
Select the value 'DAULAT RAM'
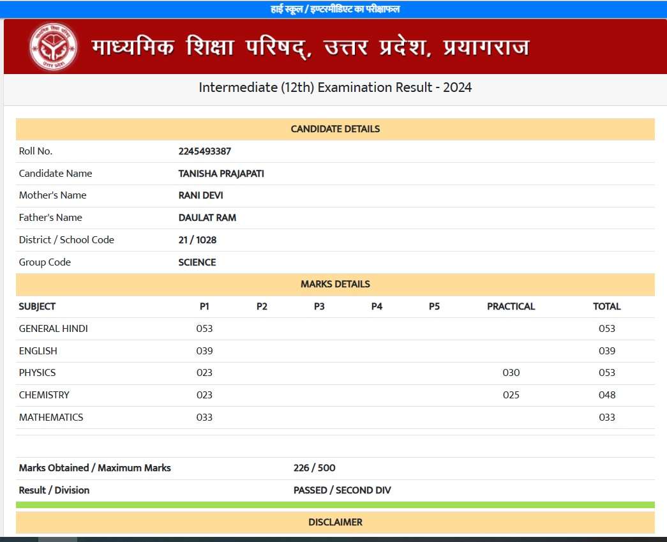207,218
